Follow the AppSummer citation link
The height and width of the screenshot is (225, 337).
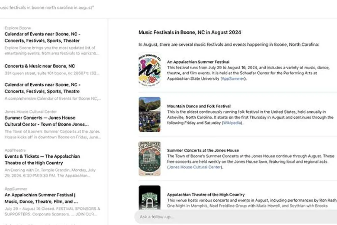233,79
